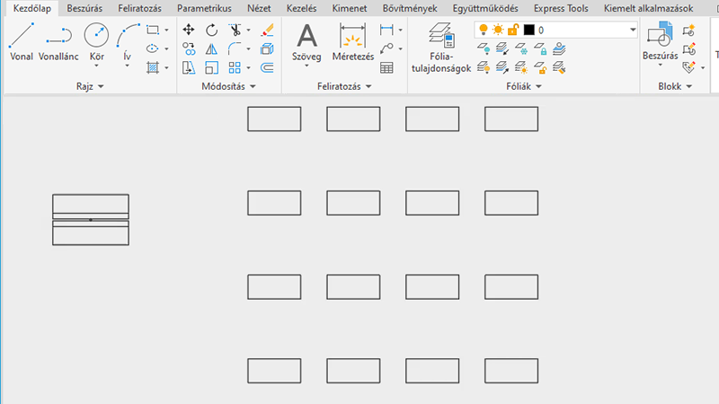Open the Kör options dropdown arrow
Image resolution: width=719 pixels, height=404 pixels.
tap(96, 66)
